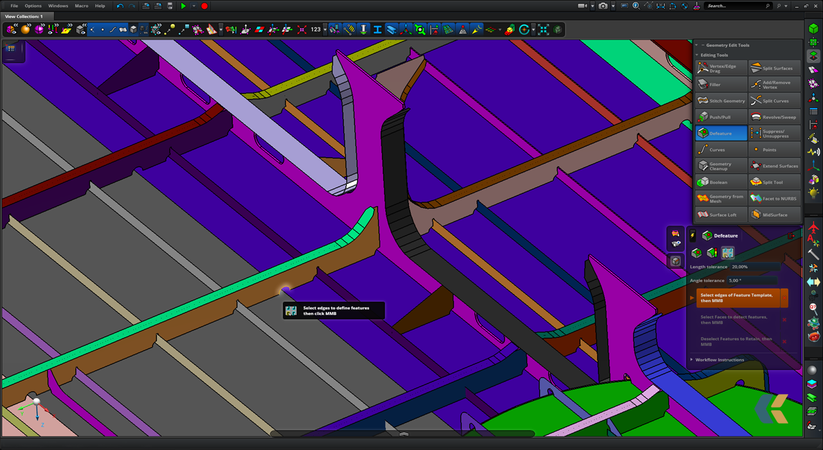Open the Stitch Geometry tool

(721, 100)
